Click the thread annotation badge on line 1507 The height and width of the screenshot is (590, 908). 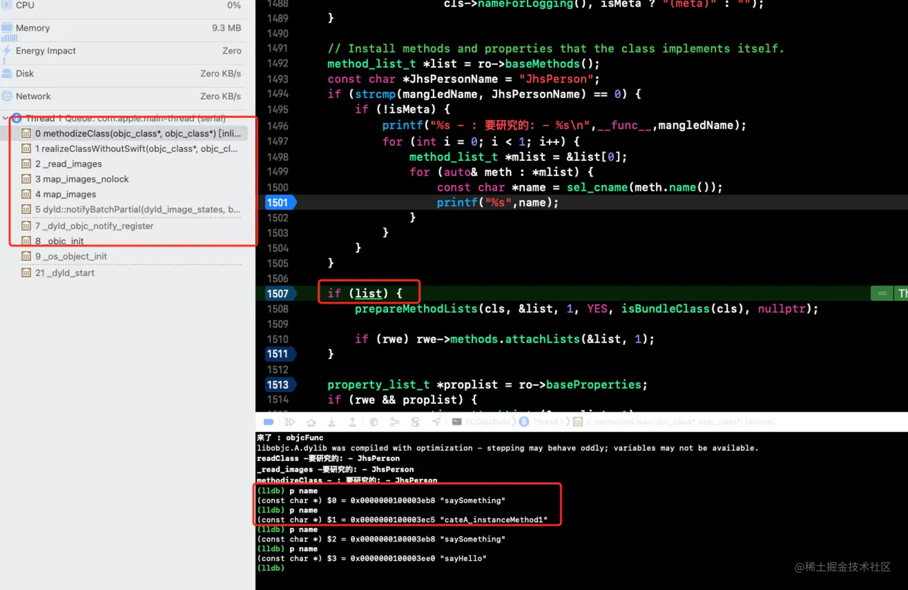tap(901, 293)
